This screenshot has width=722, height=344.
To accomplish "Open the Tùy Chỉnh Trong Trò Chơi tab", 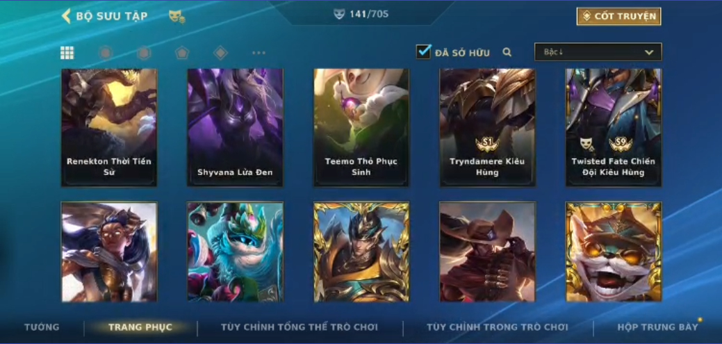I will click(498, 327).
